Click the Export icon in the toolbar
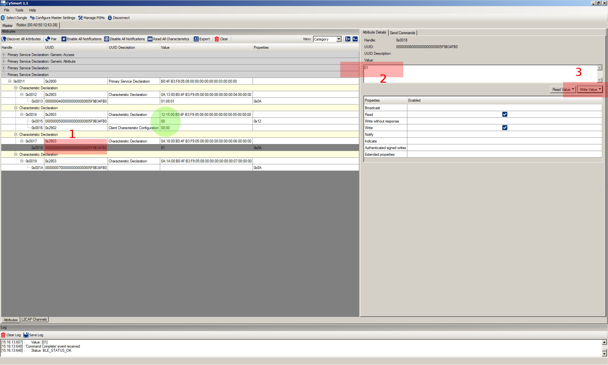The image size is (608, 365). (x=196, y=39)
